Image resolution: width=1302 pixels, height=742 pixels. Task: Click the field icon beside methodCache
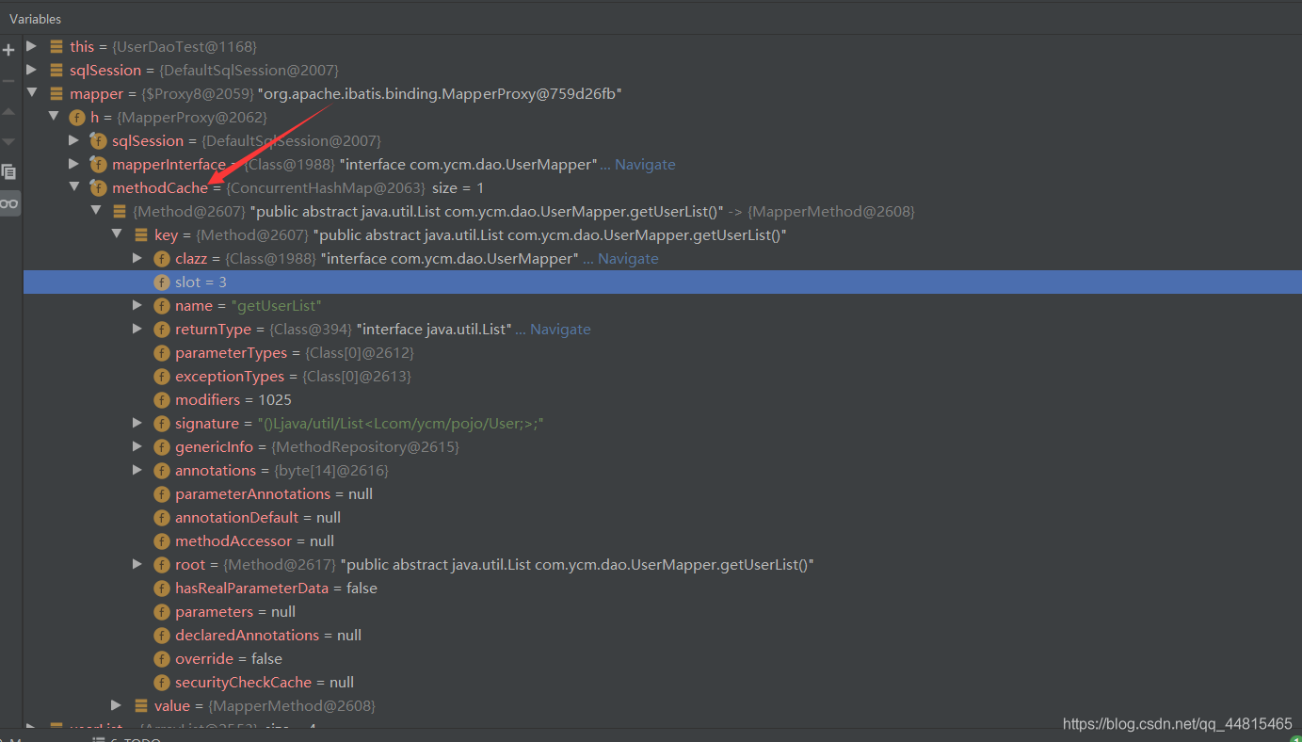point(98,188)
